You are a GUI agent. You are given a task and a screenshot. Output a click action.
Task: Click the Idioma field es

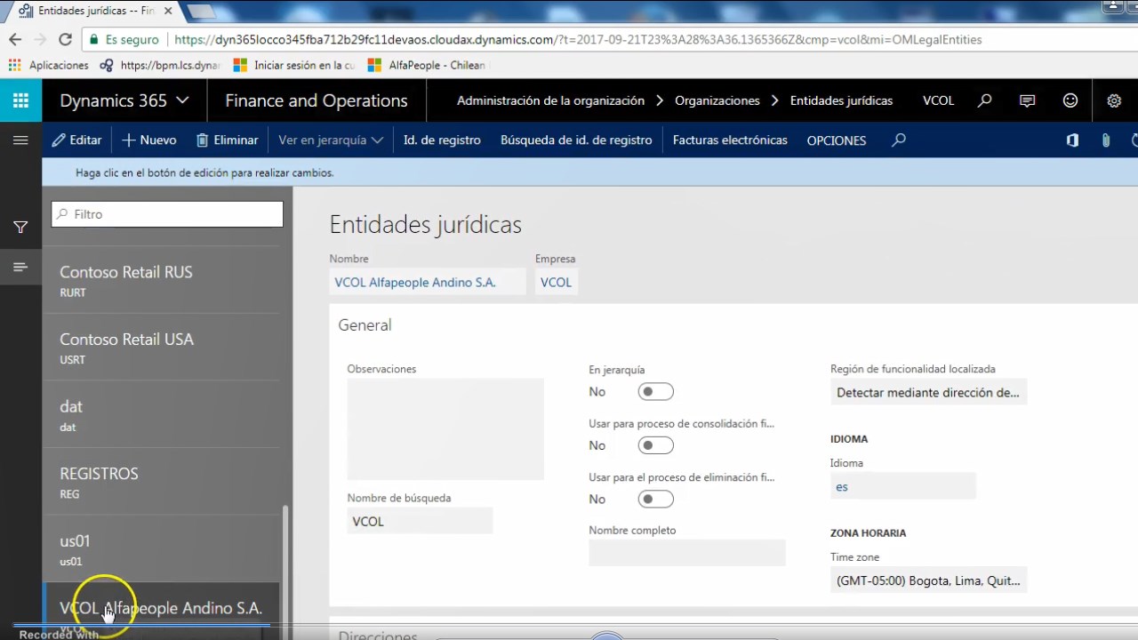tap(903, 486)
